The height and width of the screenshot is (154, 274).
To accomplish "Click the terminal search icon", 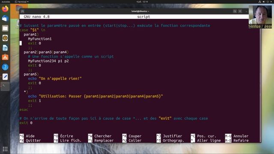I will 235,11.
